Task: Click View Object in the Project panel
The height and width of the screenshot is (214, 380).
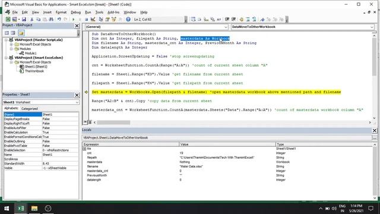Action: click(13, 33)
